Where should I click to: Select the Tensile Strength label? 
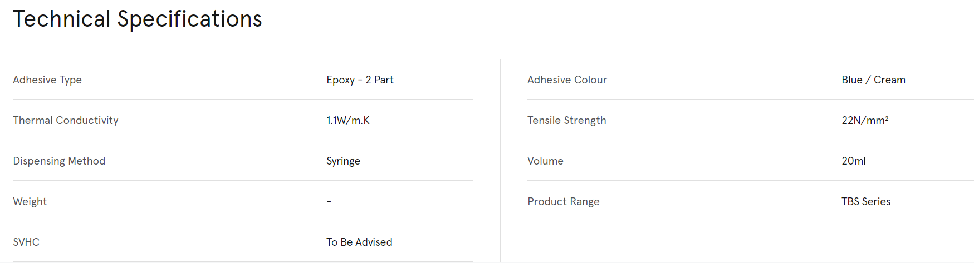[x=566, y=120]
